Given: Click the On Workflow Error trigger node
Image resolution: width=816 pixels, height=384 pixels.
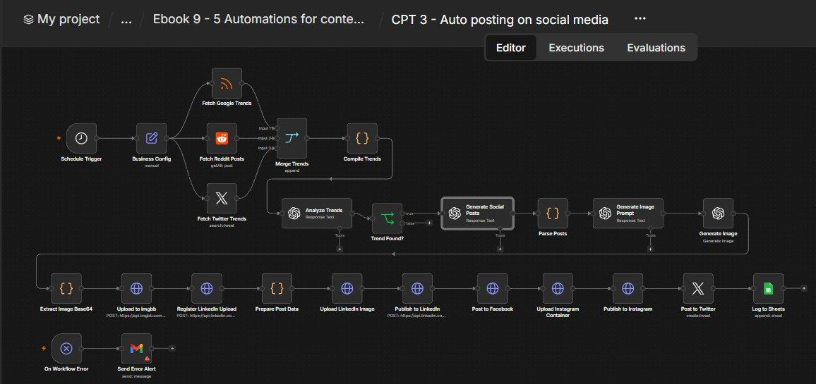Looking at the screenshot, I should pos(66,348).
